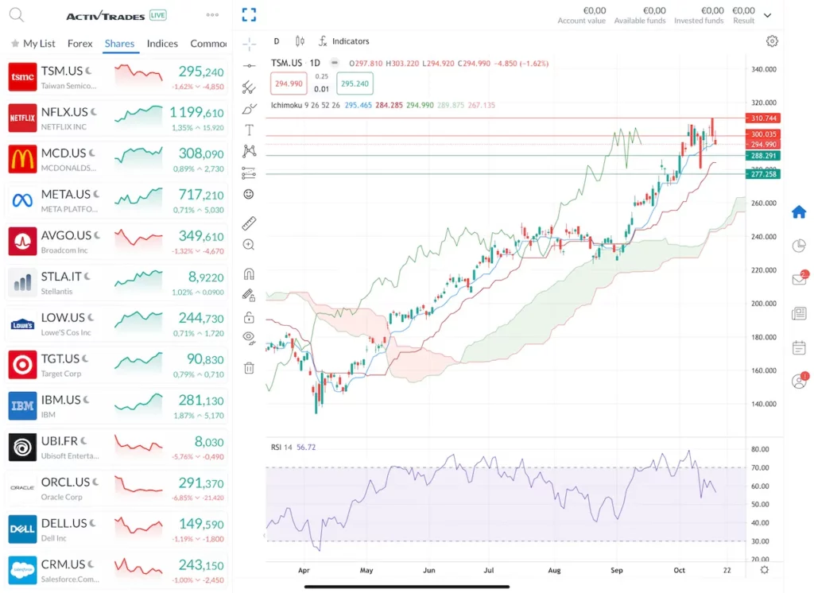This screenshot has height=593, width=814.
Task: Toggle magnet mode for drawings
Action: tap(249, 274)
